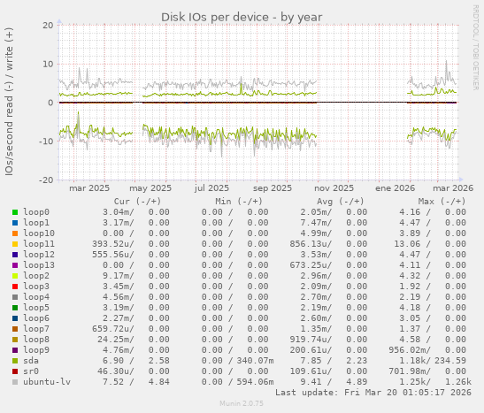
Task: Click the ubuntu-lv min write value '594.06m'
Action: point(256,382)
